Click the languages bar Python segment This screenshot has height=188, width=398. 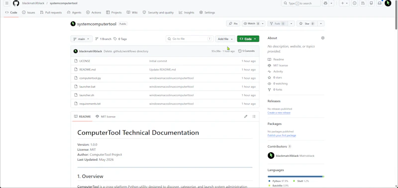pos(295,177)
